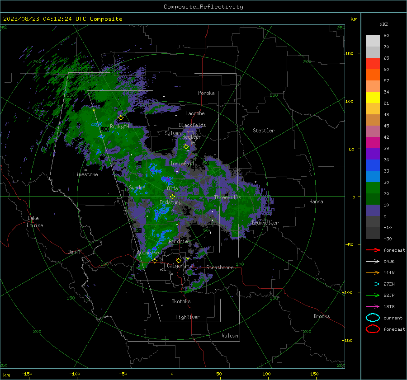Select the orange 111V arrow icon

pyautogui.click(x=373, y=272)
